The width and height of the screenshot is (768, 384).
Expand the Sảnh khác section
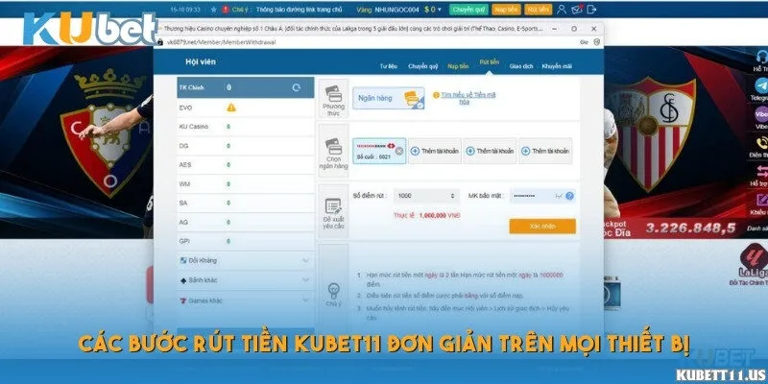[246, 280]
